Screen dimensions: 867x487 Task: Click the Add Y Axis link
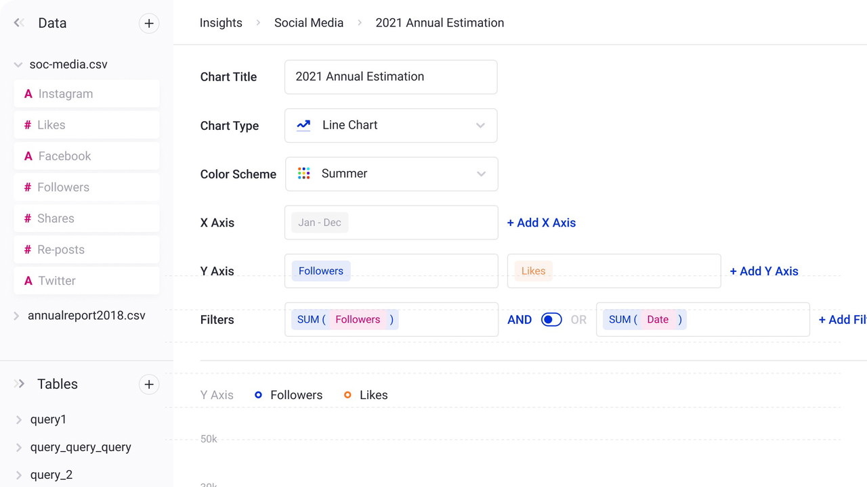(x=763, y=271)
